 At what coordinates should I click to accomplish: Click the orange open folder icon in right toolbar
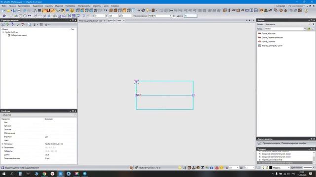(261, 10)
